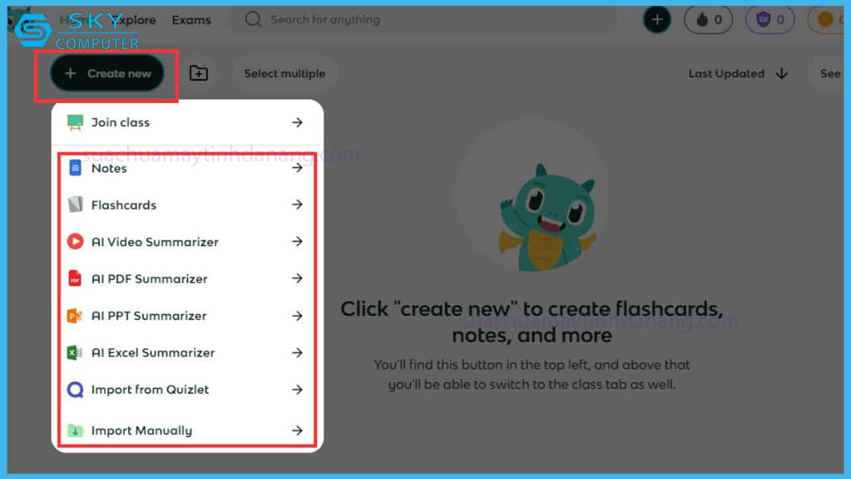Viewport: 851px width, 479px height.
Task: Select Import from Quizlet menu entry
Action: tap(150, 390)
